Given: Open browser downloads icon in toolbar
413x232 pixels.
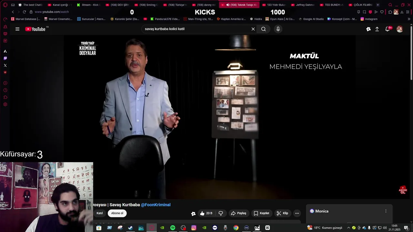Looking at the screenshot, I should click(402, 12).
